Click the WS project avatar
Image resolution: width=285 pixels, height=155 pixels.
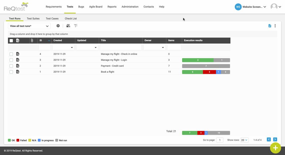point(238,7)
